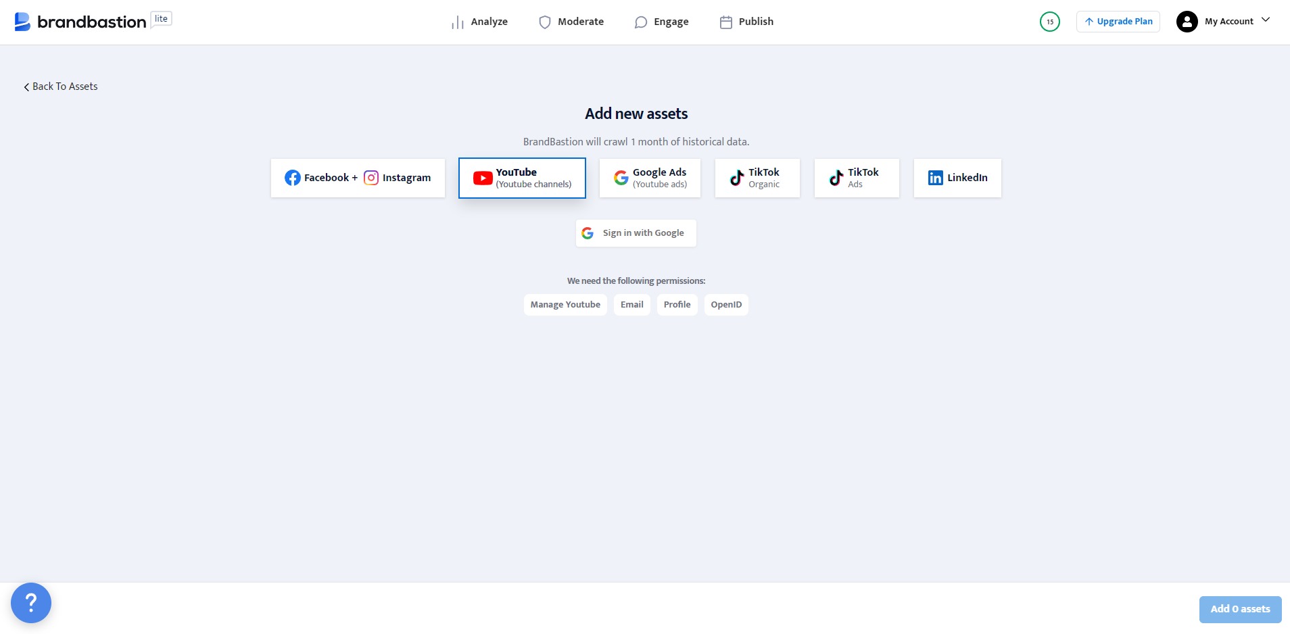Select the Google Ads asset option
1290x634 pixels.
(x=650, y=178)
